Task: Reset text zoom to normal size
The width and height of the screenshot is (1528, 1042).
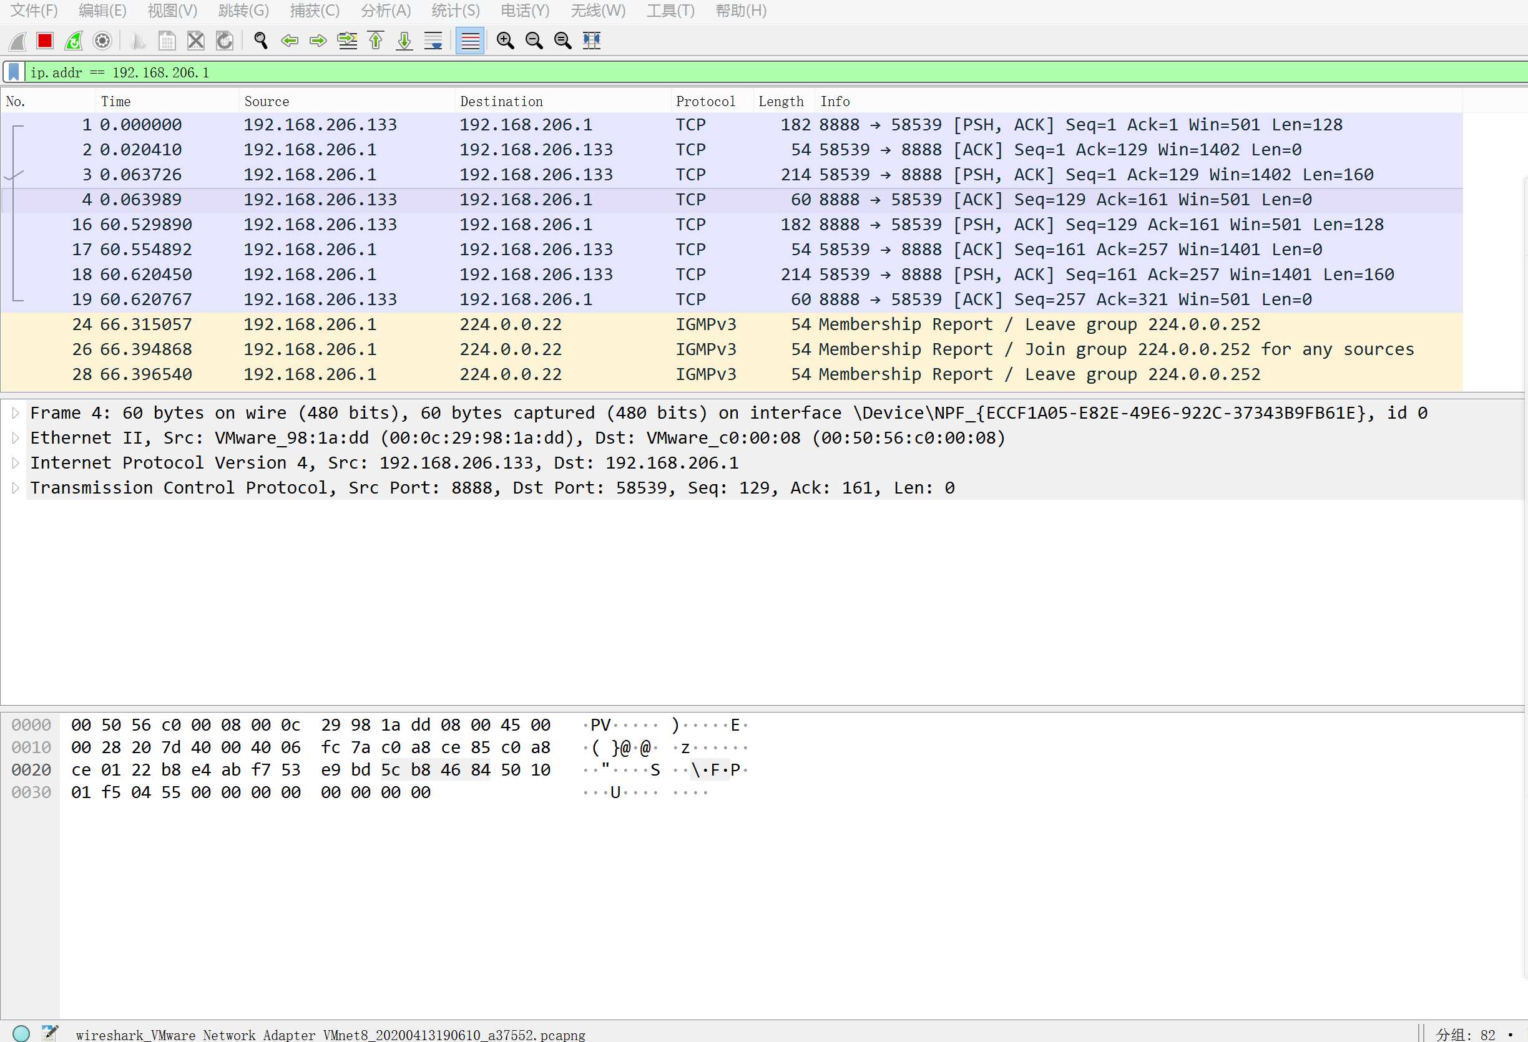Action: [x=563, y=41]
